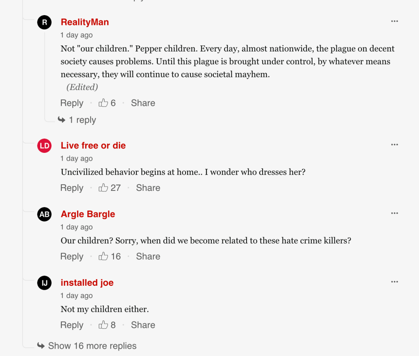
Task: Open ellipsis menu on installed joe's comment
Action: pyautogui.click(x=394, y=282)
